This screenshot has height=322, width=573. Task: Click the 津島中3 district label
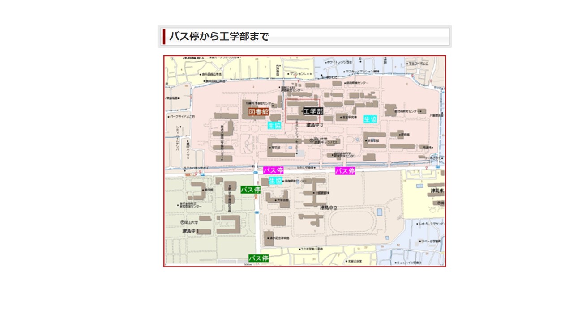(x=315, y=125)
